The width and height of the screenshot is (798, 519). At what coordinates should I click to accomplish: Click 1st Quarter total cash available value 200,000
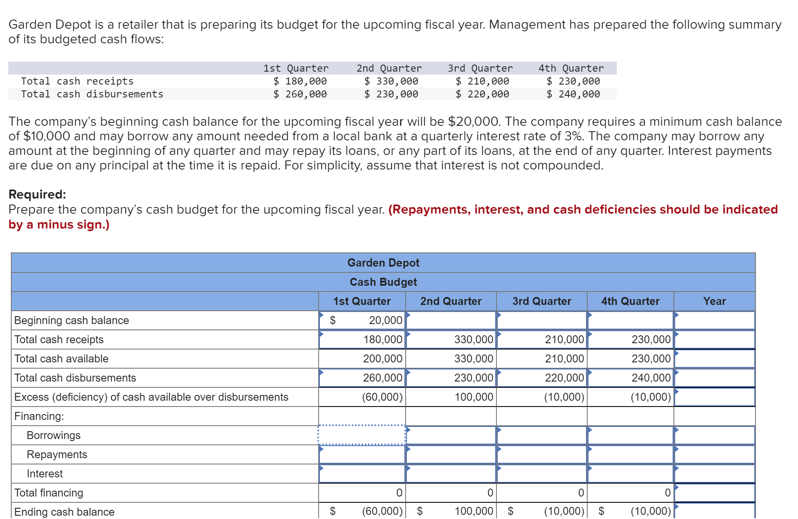(383, 359)
